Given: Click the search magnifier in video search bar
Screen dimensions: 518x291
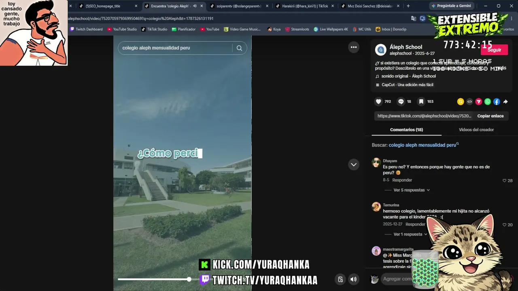Looking at the screenshot, I should pos(239,48).
